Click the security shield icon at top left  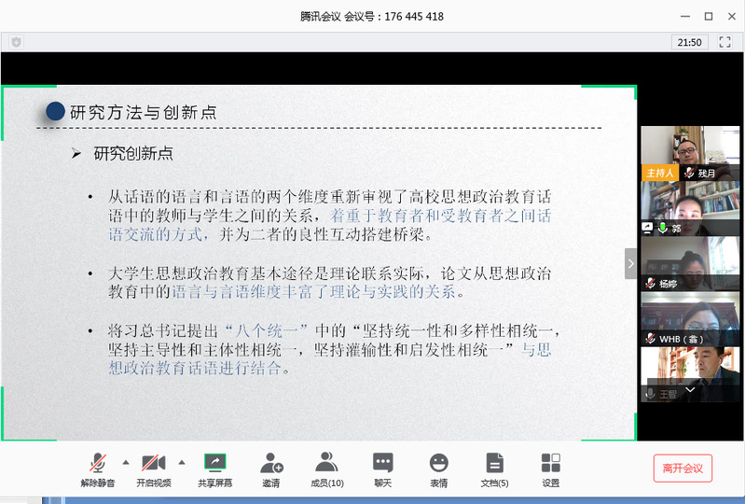16,42
